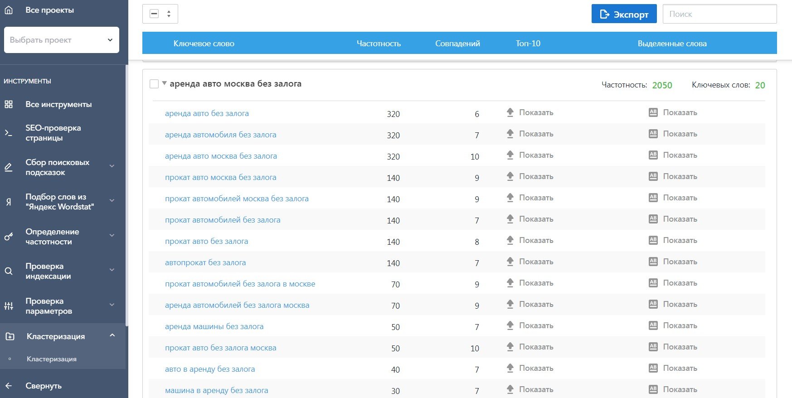
Task: Expand the Подбор слов из Яндекс Wordstat submenu
Action: (112, 201)
